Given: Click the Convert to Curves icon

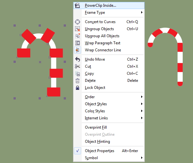Looking at the screenshot, I should coord(78,22).
